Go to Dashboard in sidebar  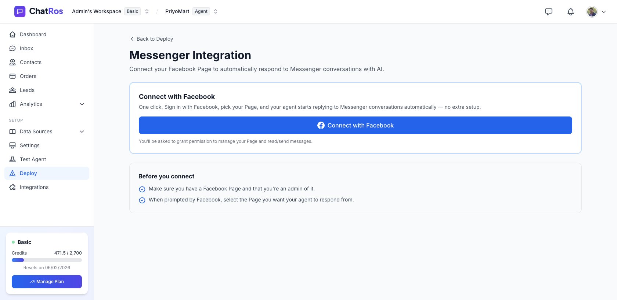(x=47, y=34)
